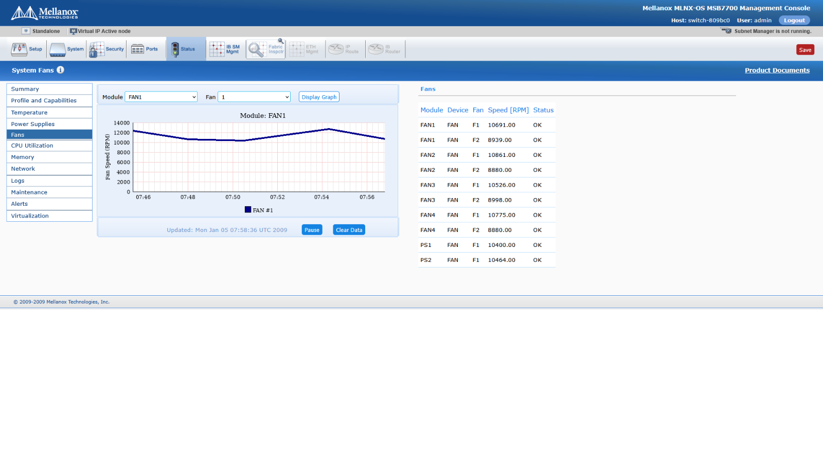This screenshot has height=463, width=823.
Task: Click the FAN #1 legend color box
Action: click(x=248, y=210)
